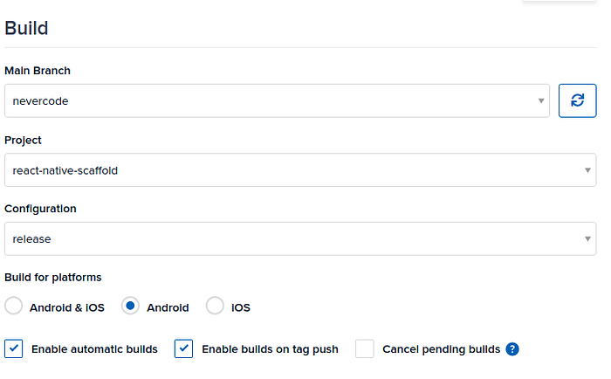Click the Enable builds on tag push label
611x379 pixels.
point(270,349)
